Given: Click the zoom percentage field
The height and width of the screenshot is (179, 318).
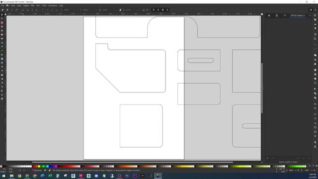Looking at the screenshot, I should (x=292, y=170).
